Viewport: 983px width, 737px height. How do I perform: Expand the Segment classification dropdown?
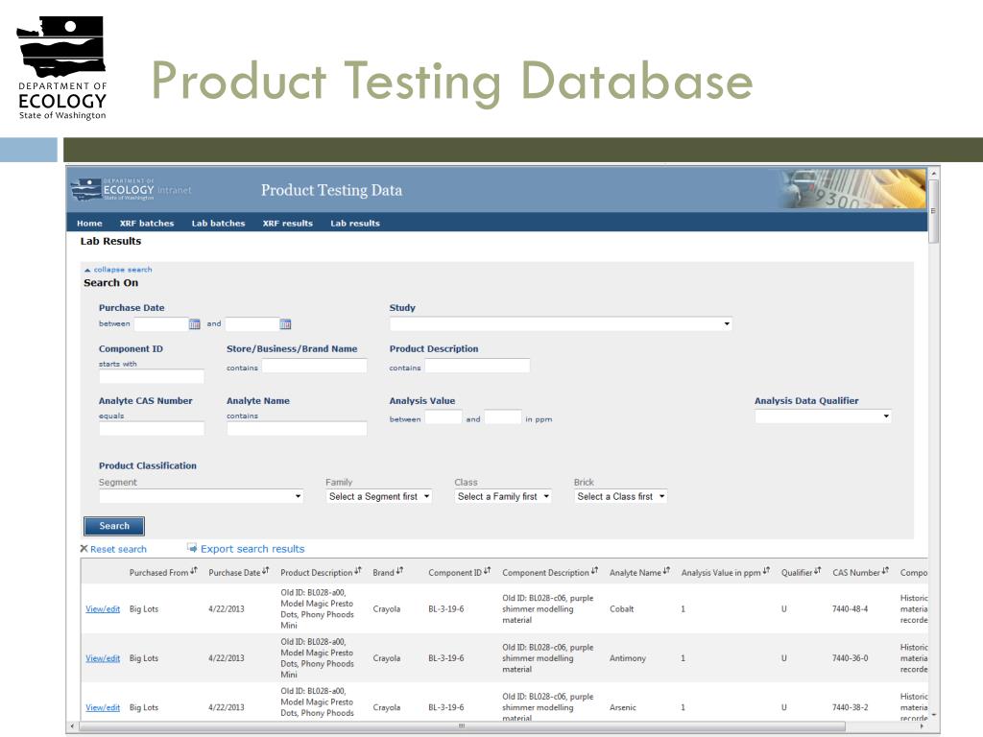(201, 497)
